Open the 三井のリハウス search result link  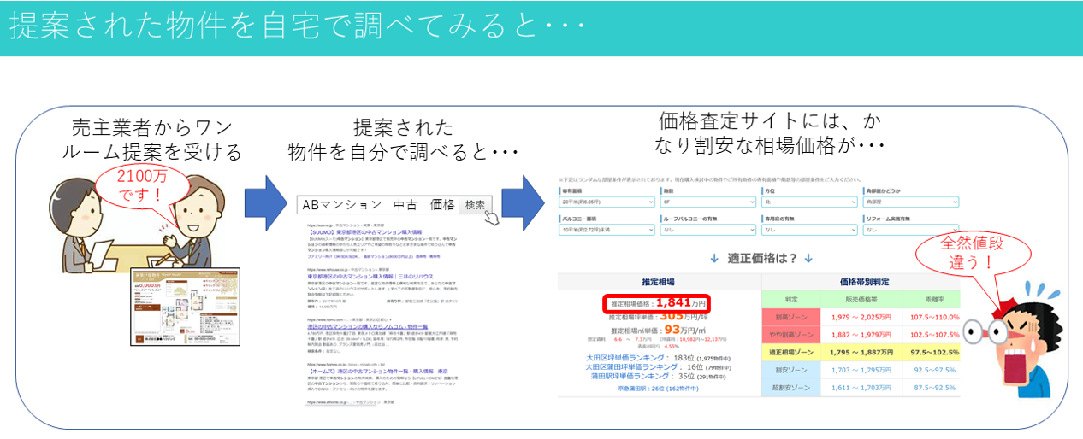[371, 277]
